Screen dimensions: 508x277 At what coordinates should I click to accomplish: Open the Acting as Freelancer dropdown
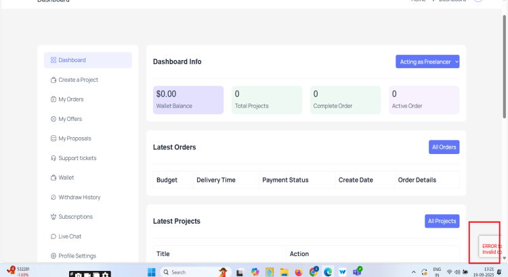coord(427,61)
